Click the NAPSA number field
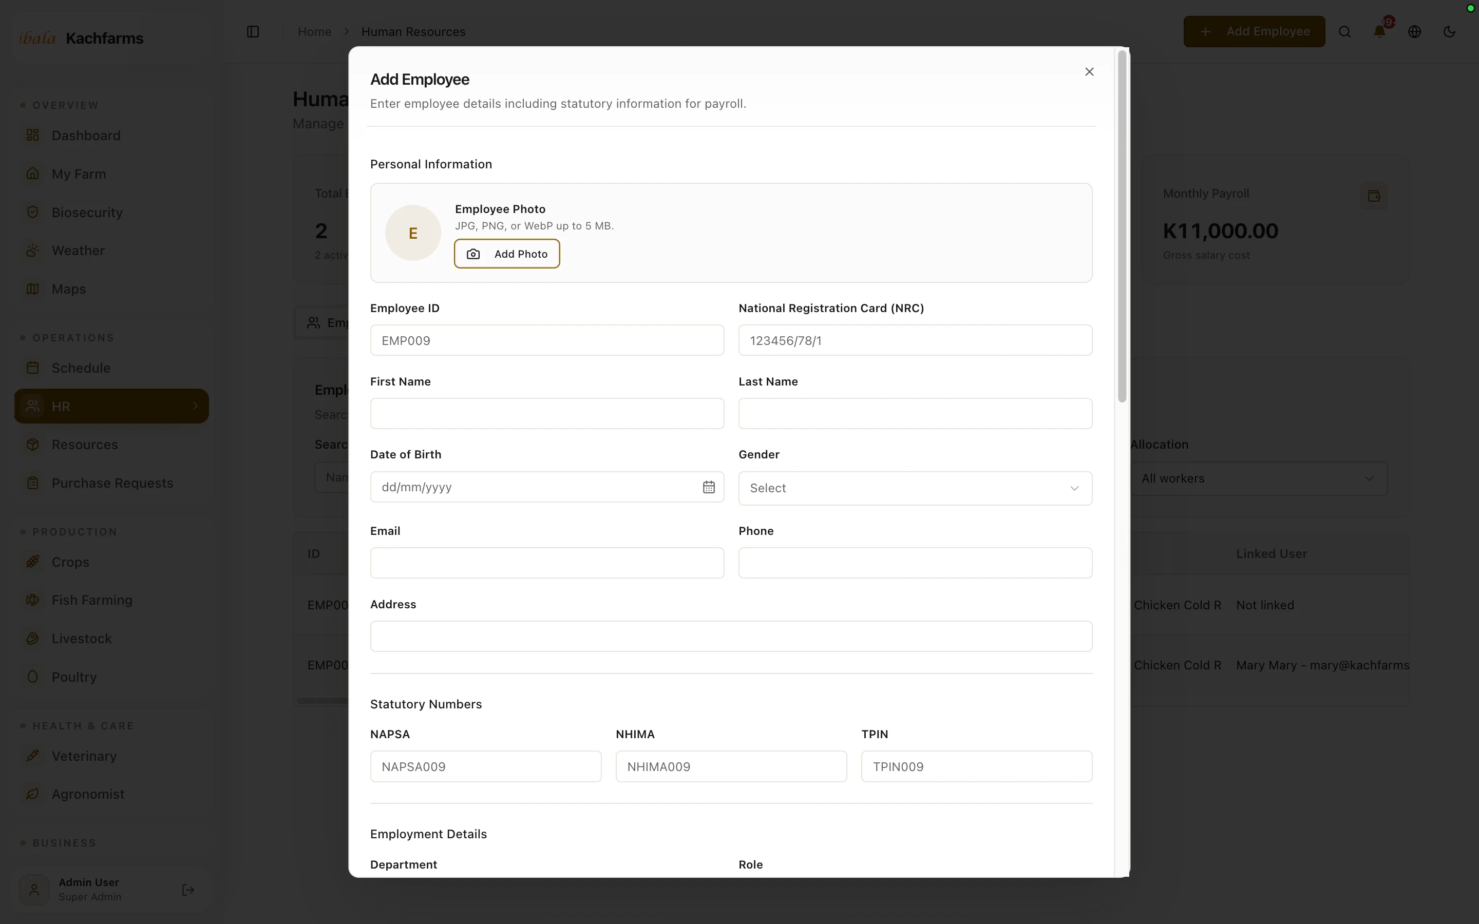 (x=486, y=766)
